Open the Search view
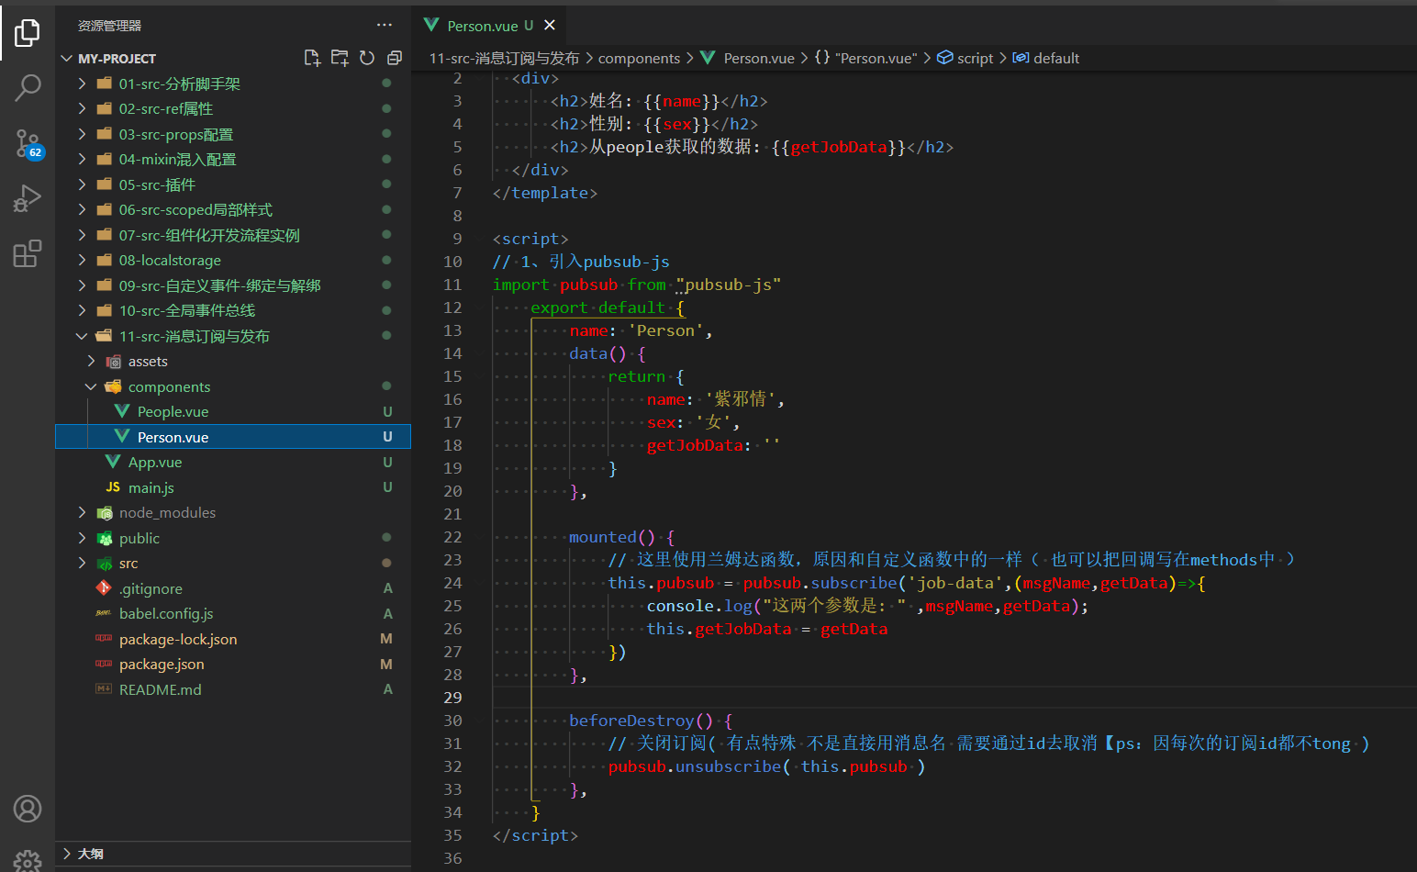 (28, 88)
